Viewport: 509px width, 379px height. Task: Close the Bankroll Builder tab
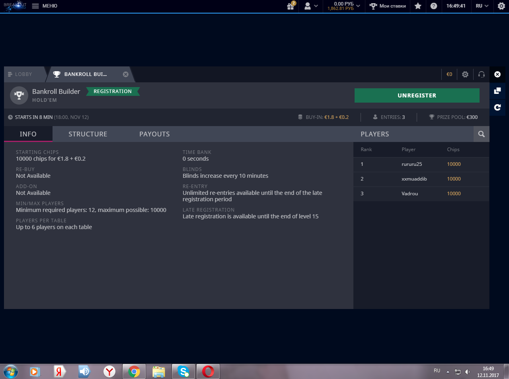126,74
